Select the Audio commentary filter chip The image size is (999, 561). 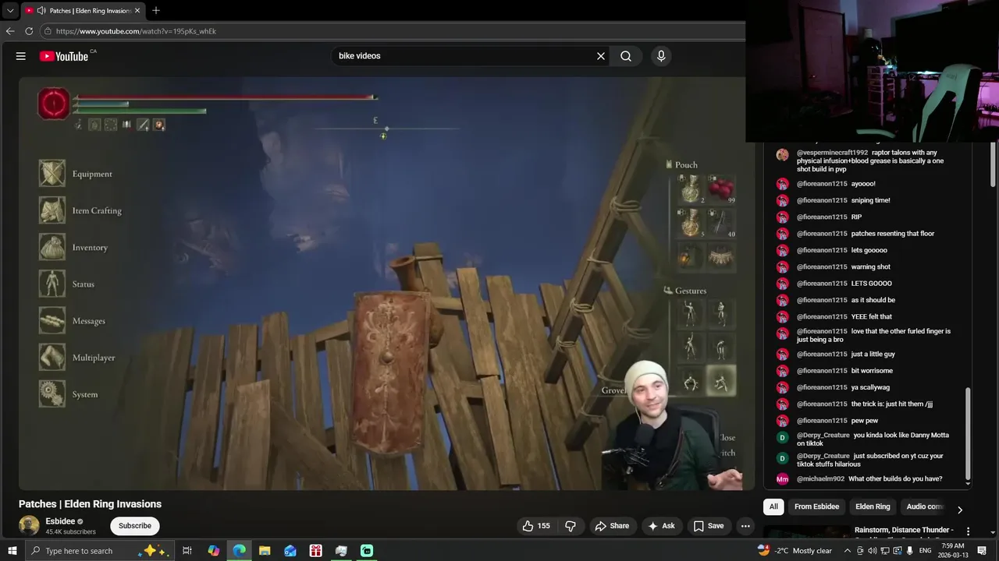point(925,506)
